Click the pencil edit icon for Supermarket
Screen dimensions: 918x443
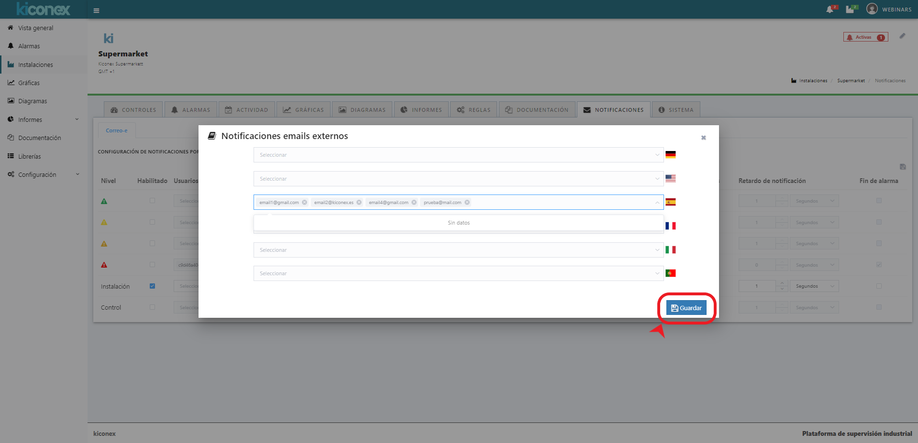click(902, 36)
